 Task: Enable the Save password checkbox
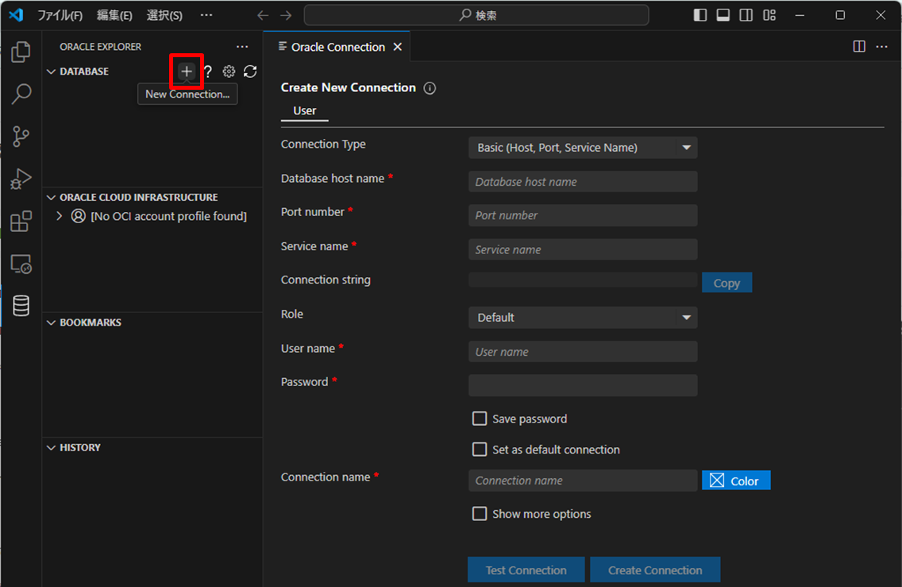(480, 419)
